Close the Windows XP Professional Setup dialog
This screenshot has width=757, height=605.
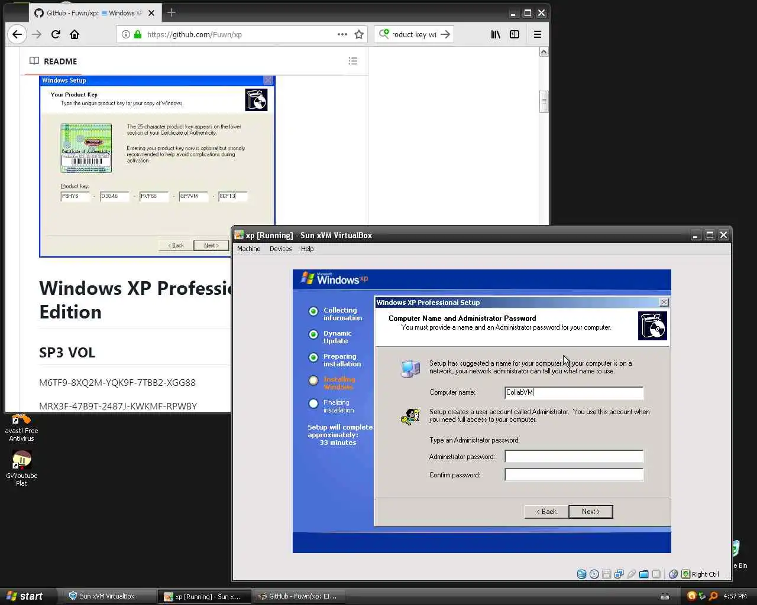pos(664,302)
